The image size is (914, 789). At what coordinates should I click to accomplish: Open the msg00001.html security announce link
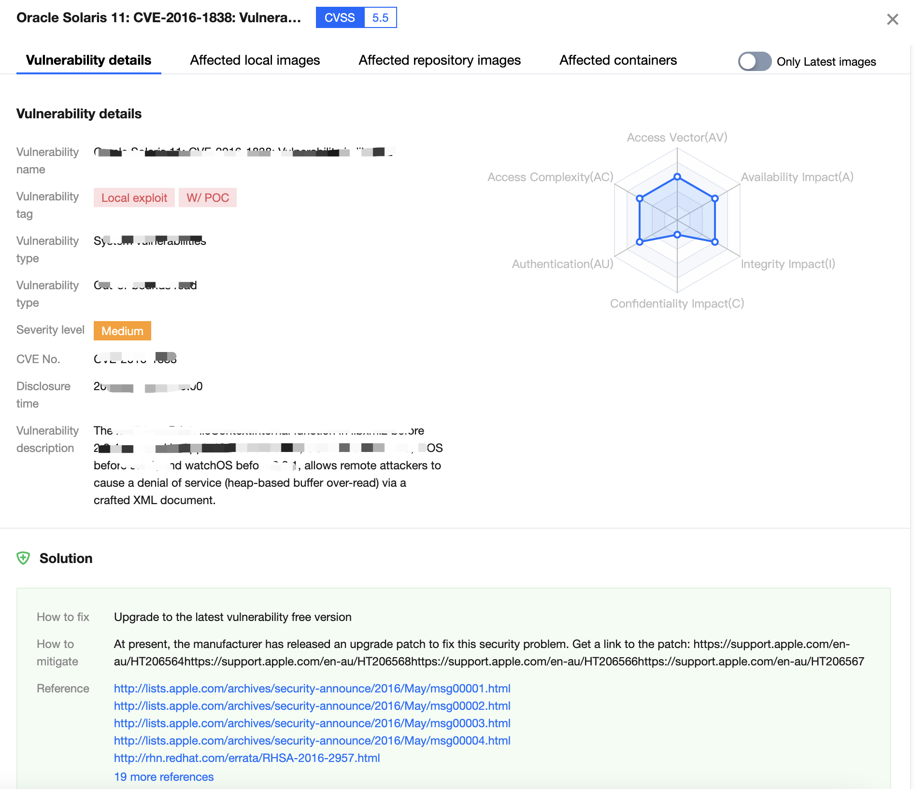point(312,688)
